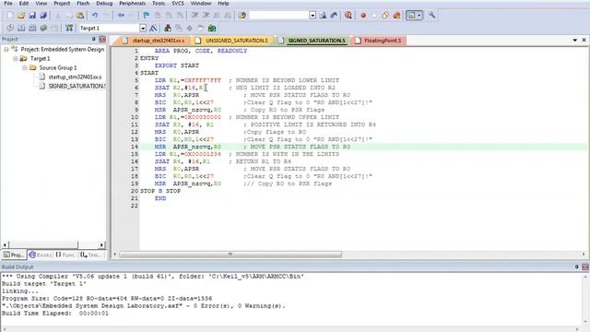Screen dimensions: 590x332
Task: Click Project panel scroll right arrow
Action: pos(101,245)
